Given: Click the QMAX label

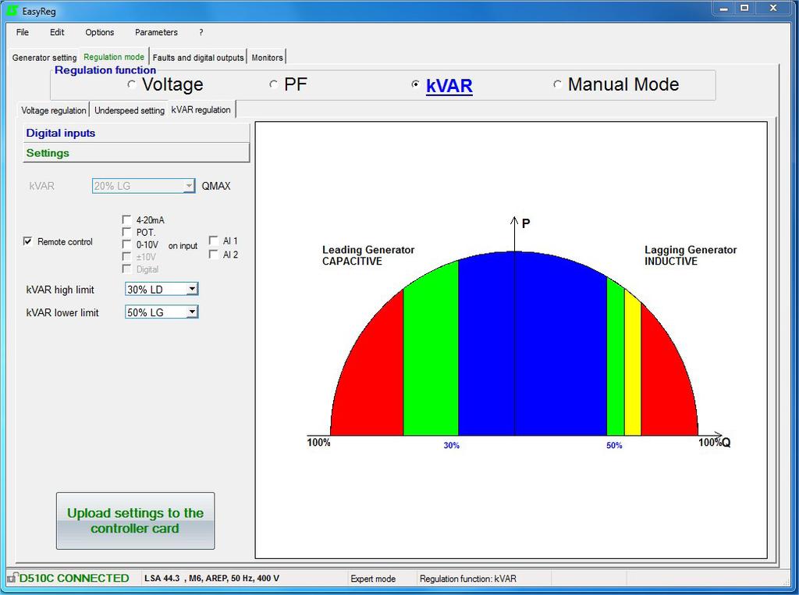Looking at the screenshot, I should (x=216, y=186).
